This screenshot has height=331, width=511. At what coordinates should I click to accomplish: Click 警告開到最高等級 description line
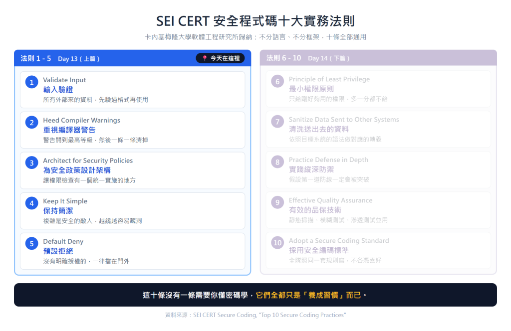(x=95, y=140)
